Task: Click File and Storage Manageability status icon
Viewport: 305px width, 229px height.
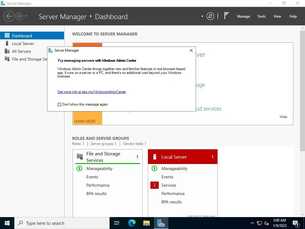Action: coord(79,168)
